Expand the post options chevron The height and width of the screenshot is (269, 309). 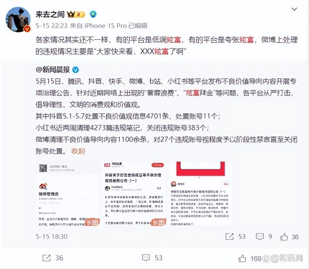pyautogui.click(x=294, y=9)
